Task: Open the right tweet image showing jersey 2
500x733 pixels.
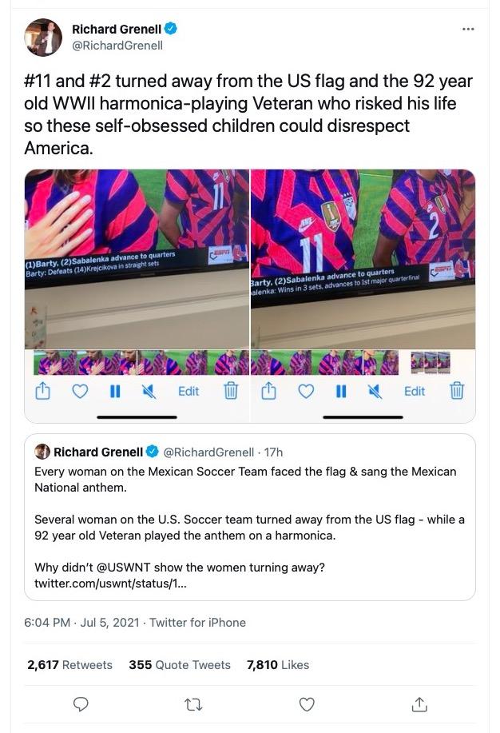Action: coord(363,296)
